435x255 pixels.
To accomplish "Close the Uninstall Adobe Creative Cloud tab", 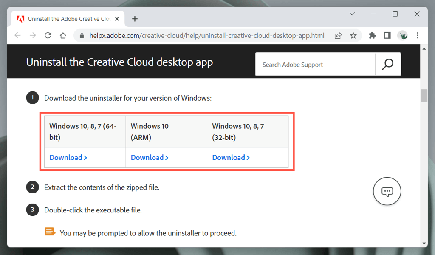I will (117, 19).
